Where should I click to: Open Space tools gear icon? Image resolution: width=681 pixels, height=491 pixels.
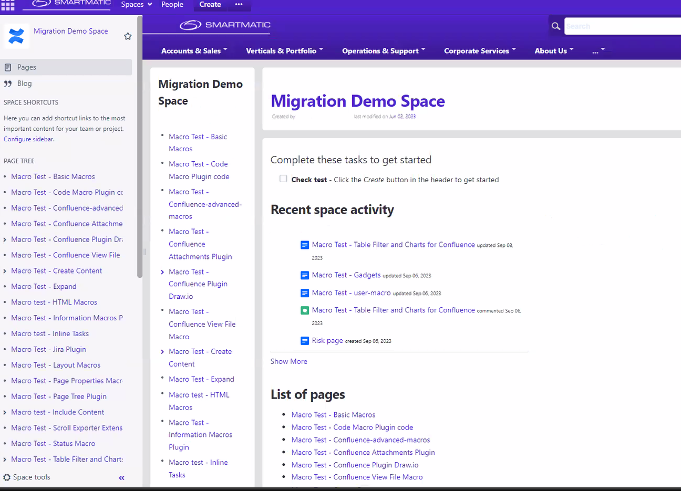tap(7, 477)
